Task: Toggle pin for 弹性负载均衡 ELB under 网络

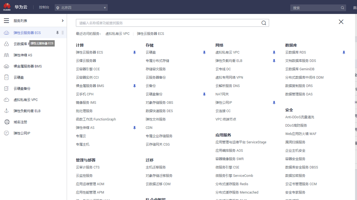Action: (x=274, y=61)
